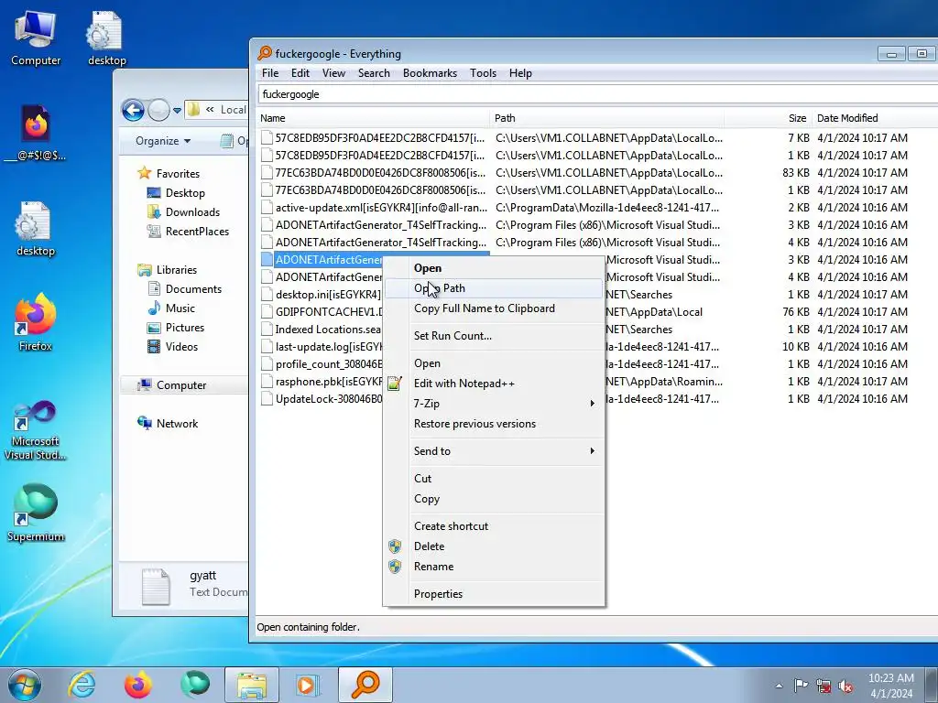The image size is (938, 703).
Task: Choose bold Open in the context menu
Action: pos(494,268)
